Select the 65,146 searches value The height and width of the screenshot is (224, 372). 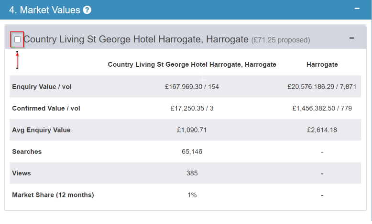click(x=192, y=152)
